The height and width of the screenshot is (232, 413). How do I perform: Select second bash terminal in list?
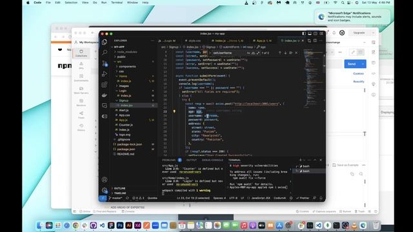[x=308, y=171]
